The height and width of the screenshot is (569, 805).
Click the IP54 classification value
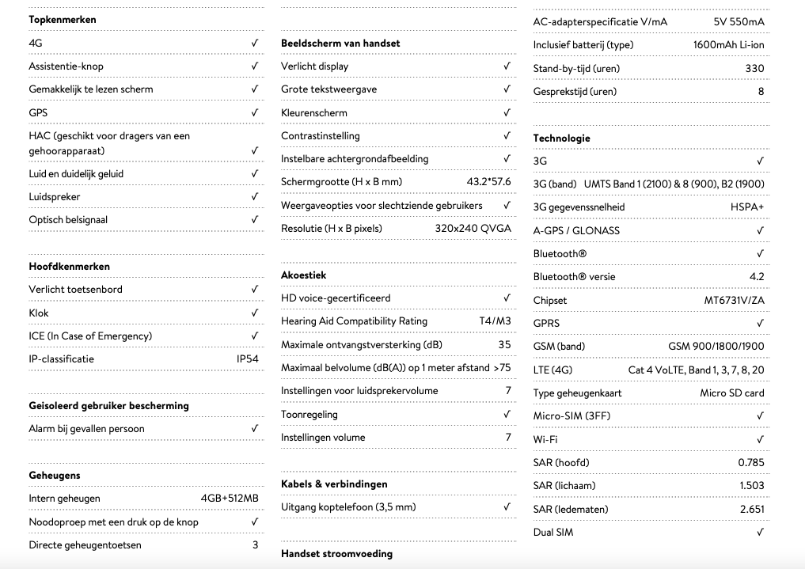[247, 358]
